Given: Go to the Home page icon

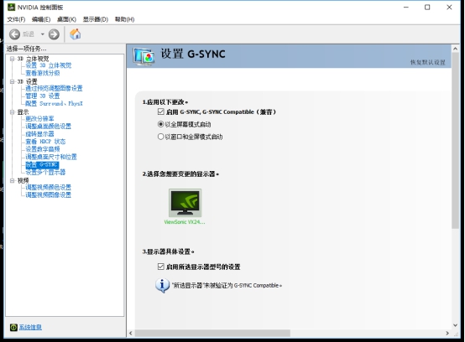Looking at the screenshot, I should pyautogui.click(x=76, y=34).
